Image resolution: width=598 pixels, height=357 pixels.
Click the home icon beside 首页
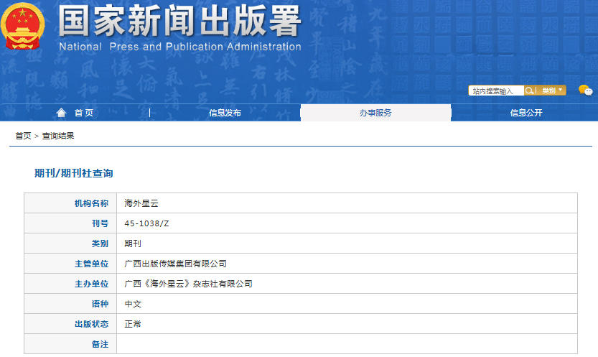[61, 113]
